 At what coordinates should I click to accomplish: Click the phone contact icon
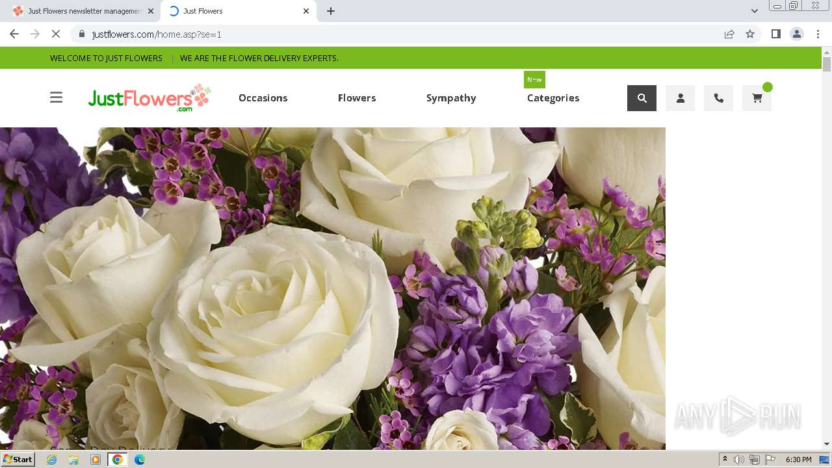[x=718, y=98]
